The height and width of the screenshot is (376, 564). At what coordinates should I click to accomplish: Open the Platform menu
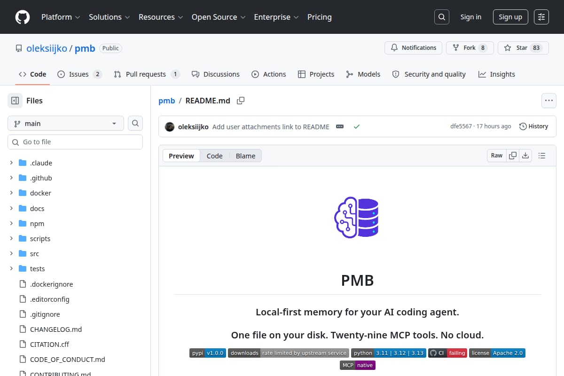coord(61,17)
